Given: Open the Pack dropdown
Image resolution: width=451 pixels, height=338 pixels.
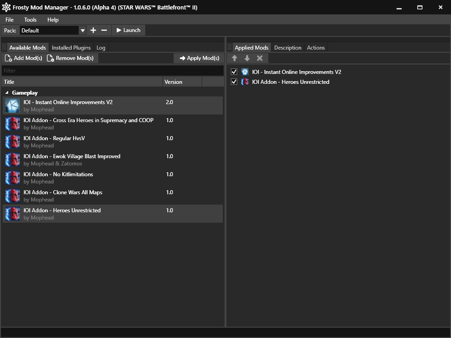Looking at the screenshot, I should point(83,31).
